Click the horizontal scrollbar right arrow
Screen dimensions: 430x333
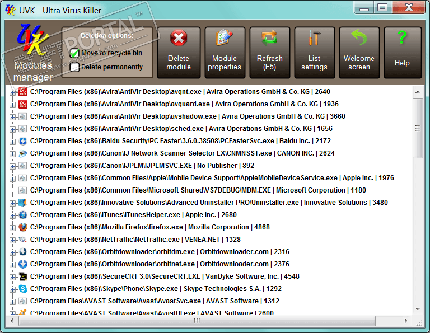click(406, 321)
